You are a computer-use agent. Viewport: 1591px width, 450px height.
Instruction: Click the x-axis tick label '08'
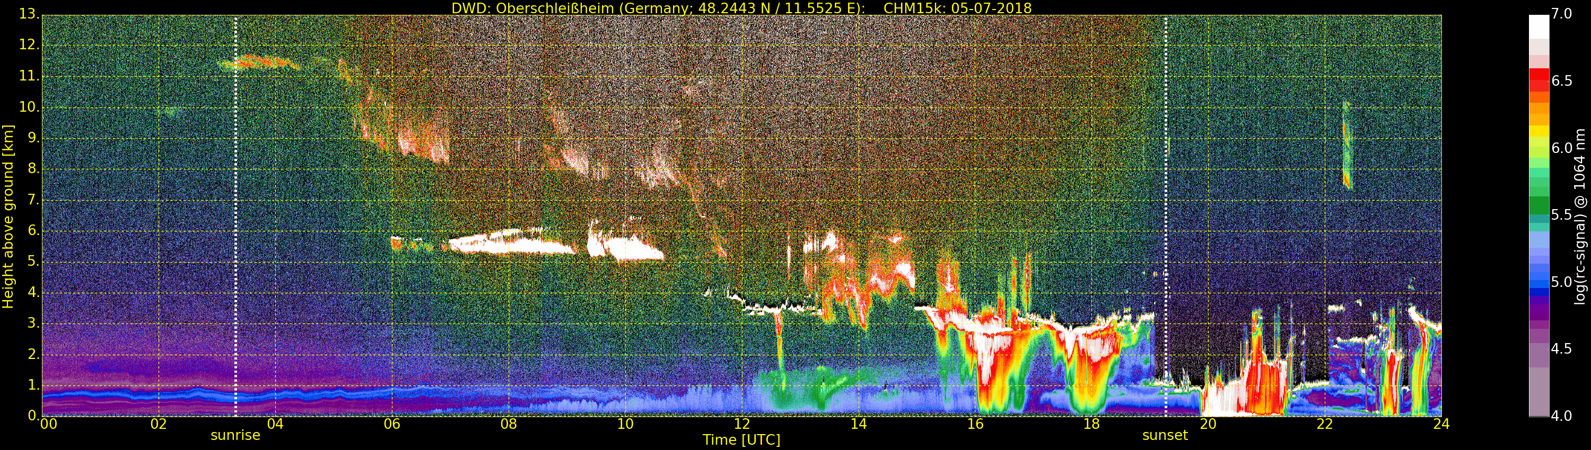(x=508, y=424)
